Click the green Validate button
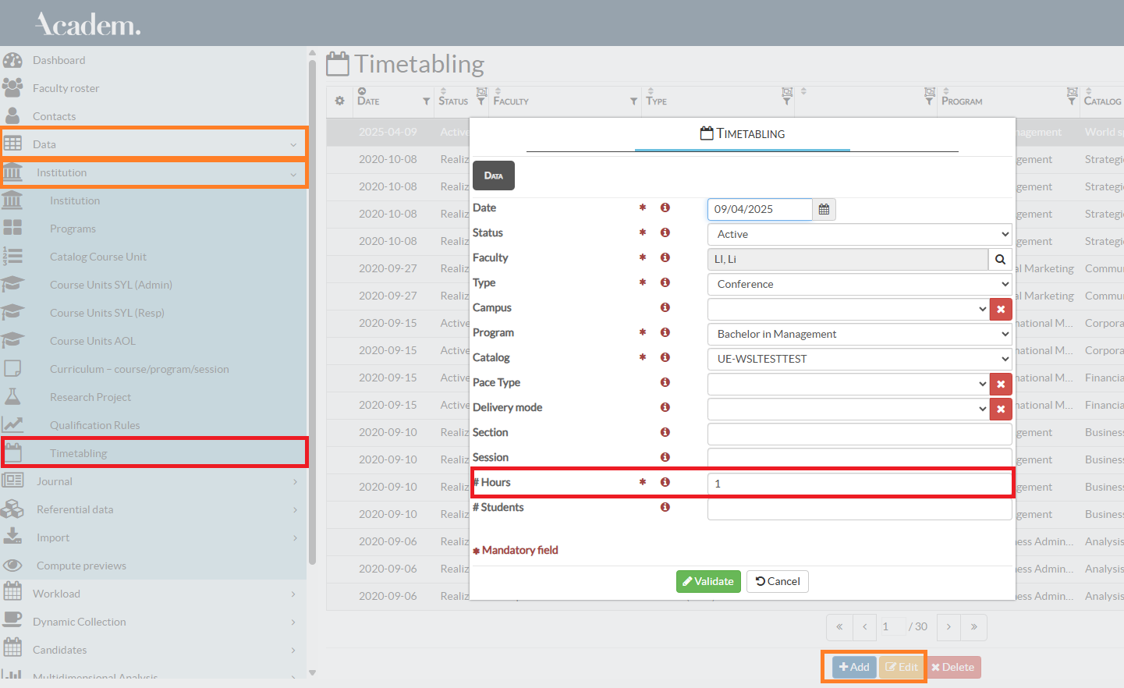This screenshot has height=688, width=1124. click(708, 581)
